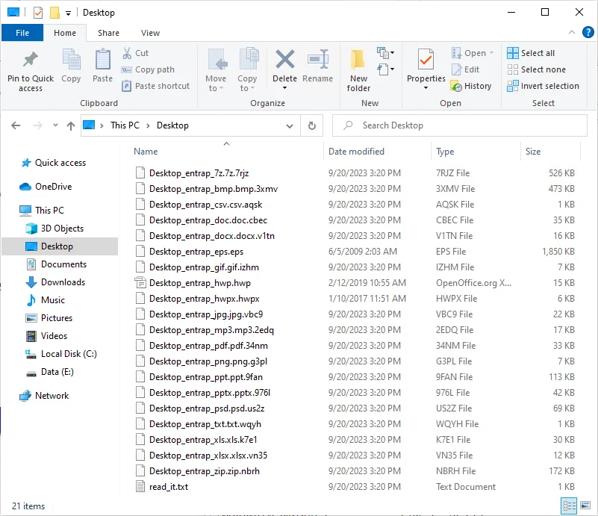This screenshot has width=598, height=516.
Task: Click the Pin to Quick access icon
Action: pyautogui.click(x=31, y=61)
